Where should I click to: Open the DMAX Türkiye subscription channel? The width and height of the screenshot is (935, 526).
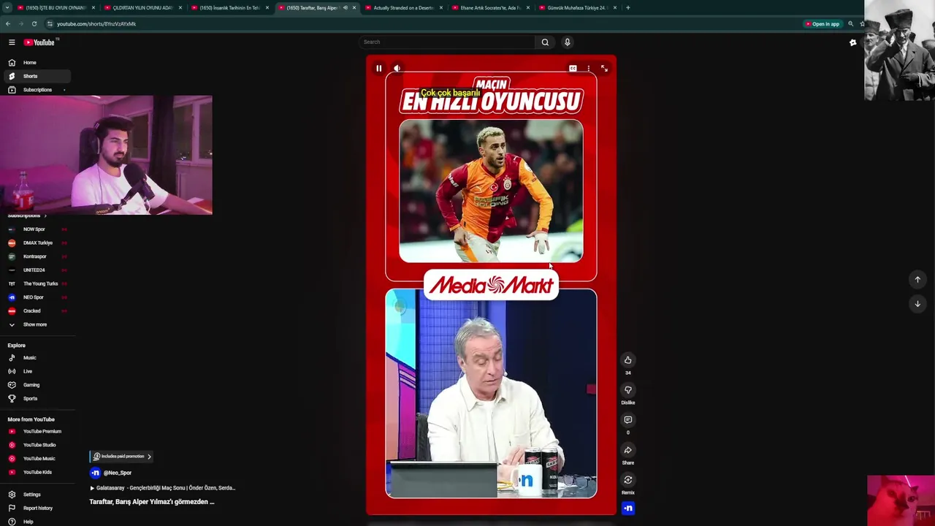(36, 243)
